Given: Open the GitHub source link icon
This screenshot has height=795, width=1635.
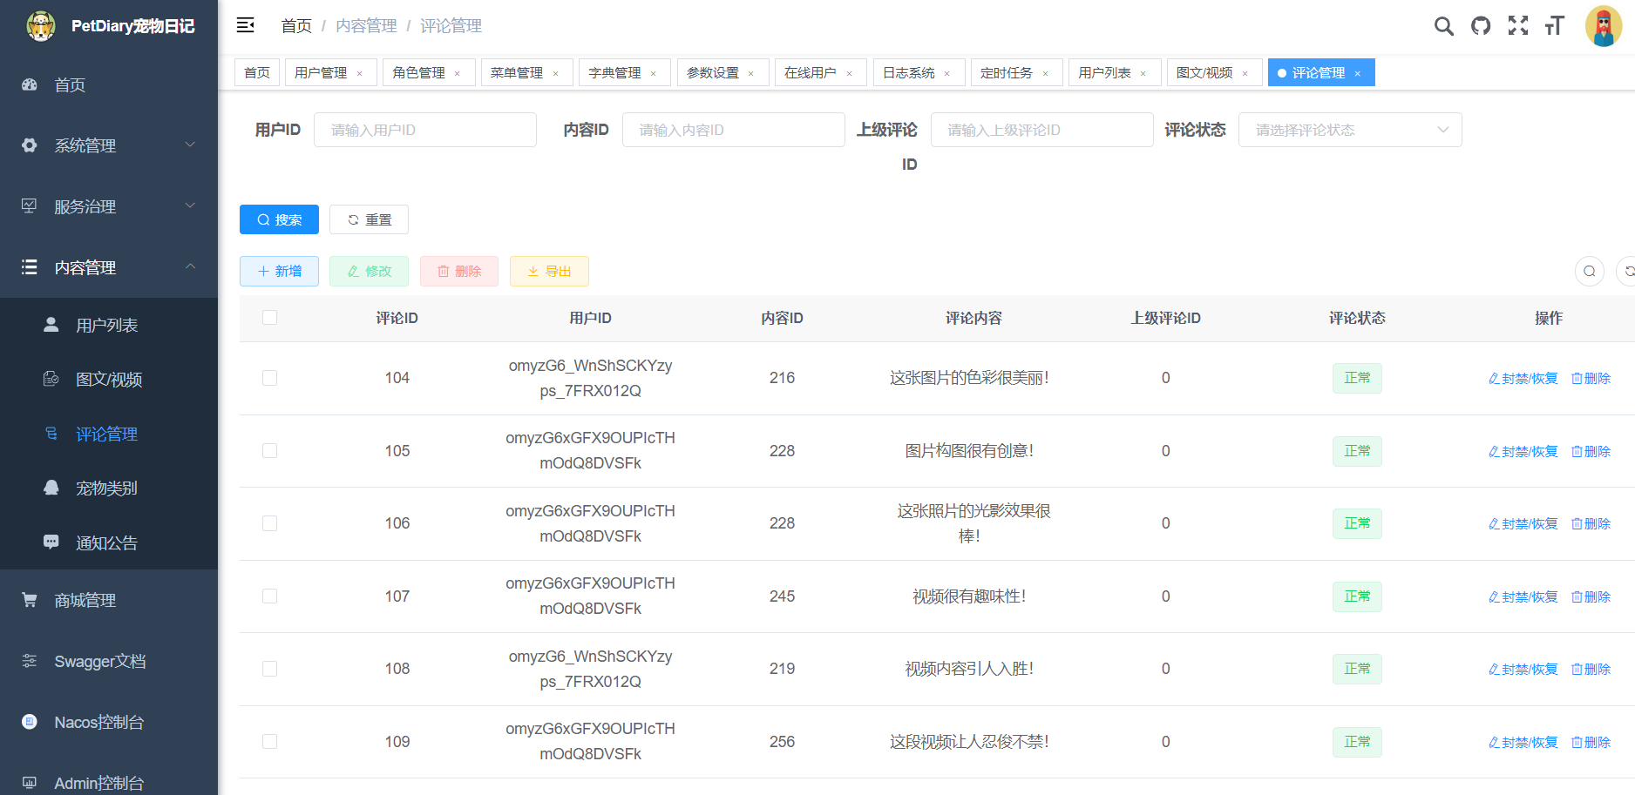Looking at the screenshot, I should click(x=1481, y=26).
